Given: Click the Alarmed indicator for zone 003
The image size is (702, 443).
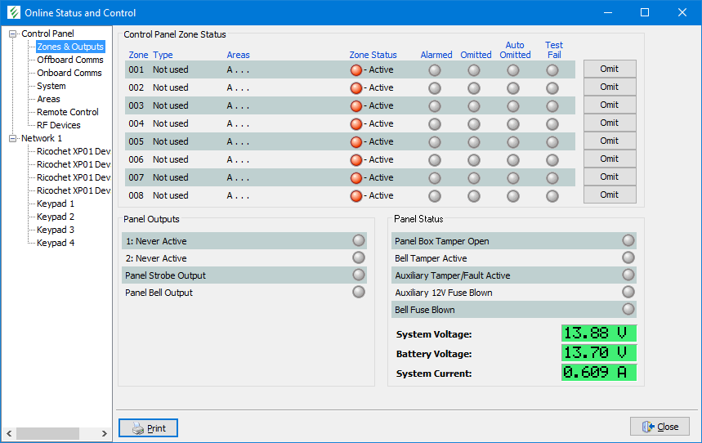Looking at the screenshot, I should click(x=435, y=106).
